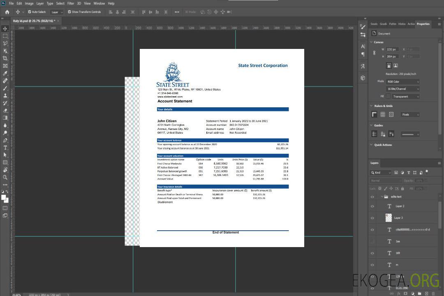Viewport: 444px width, 296px height.
Task: Switch to the Actions panel tab
Action: click(x=411, y=24)
